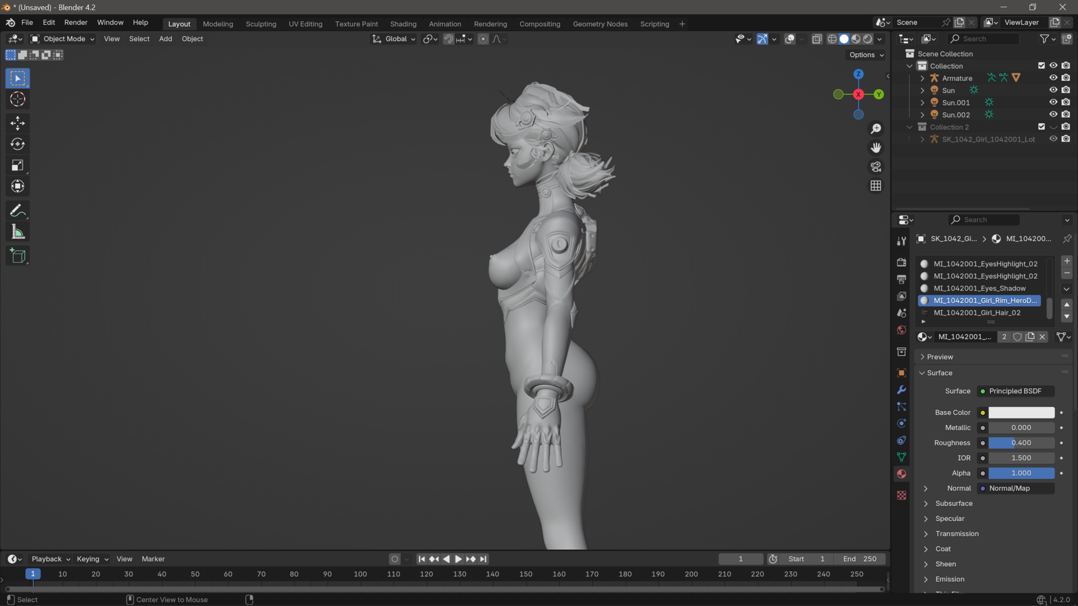
Task: Open the timeline Marker menu
Action: 153,559
